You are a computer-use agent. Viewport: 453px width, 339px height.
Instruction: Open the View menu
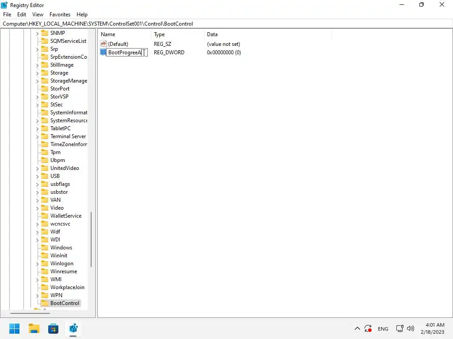38,15
